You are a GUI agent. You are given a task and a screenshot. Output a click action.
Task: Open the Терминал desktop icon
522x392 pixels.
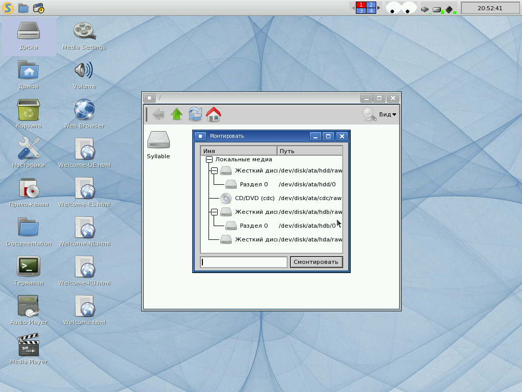coord(29,266)
